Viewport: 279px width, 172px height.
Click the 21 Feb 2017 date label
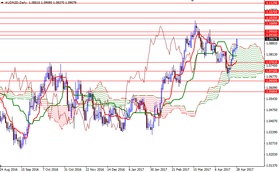click(x=181, y=169)
